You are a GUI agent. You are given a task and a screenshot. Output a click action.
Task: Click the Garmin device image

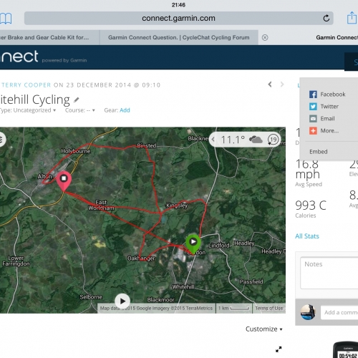coord(346,350)
